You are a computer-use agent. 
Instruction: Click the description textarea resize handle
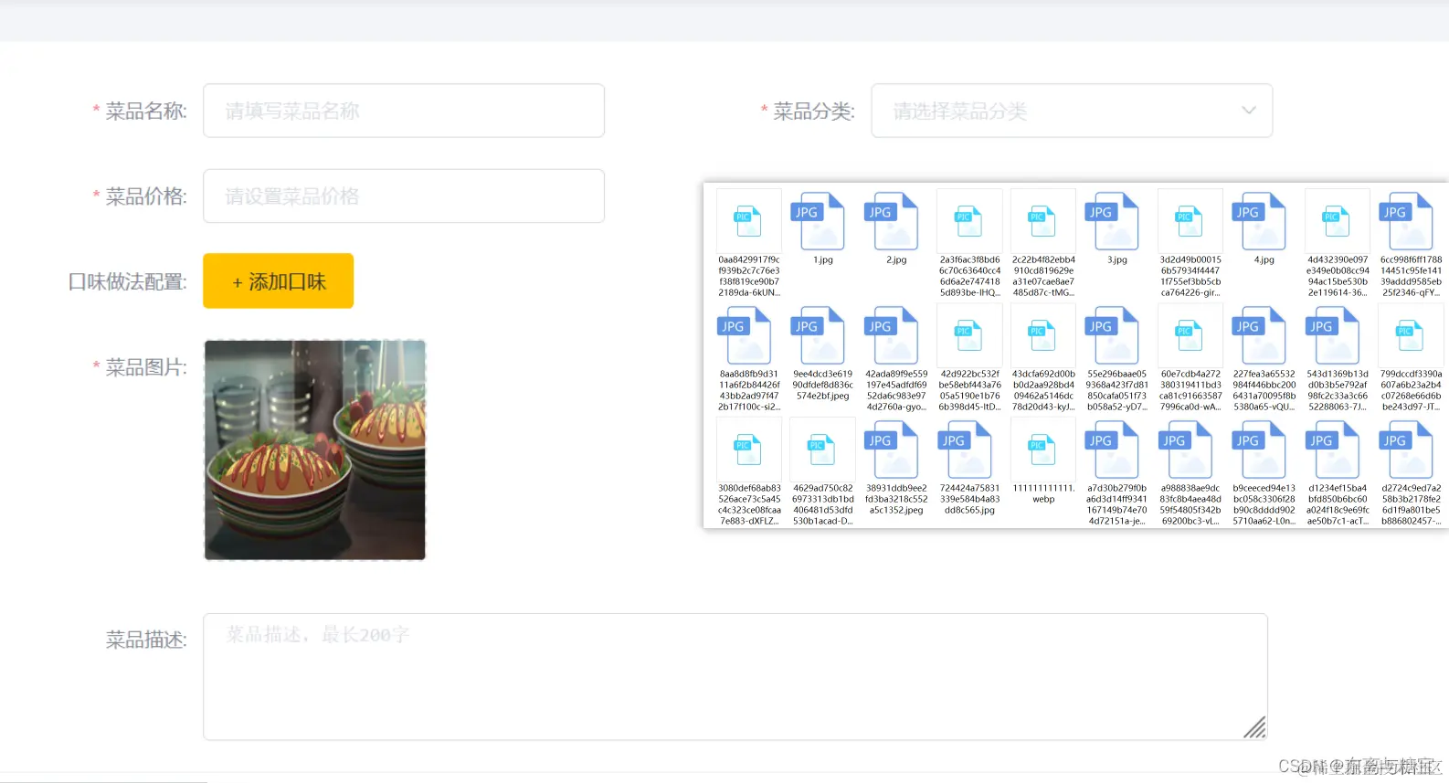coord(1255,727)
